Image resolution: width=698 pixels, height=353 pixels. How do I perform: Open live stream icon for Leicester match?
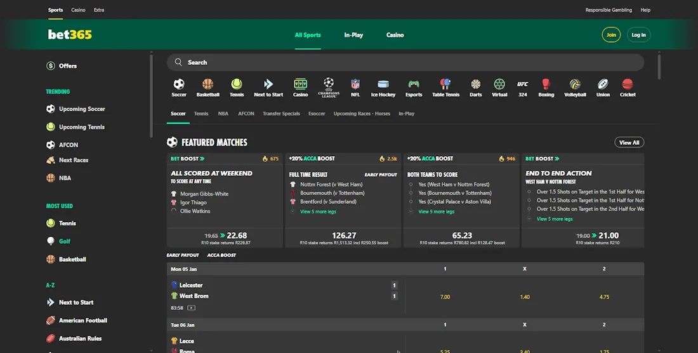(191, 307)
